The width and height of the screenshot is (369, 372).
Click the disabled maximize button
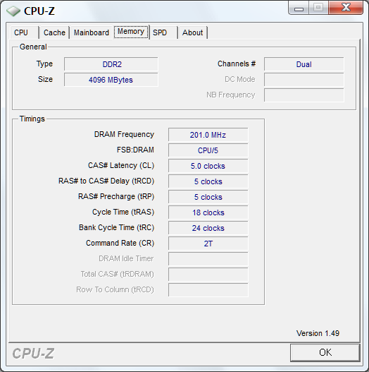(x=318, y=7)
